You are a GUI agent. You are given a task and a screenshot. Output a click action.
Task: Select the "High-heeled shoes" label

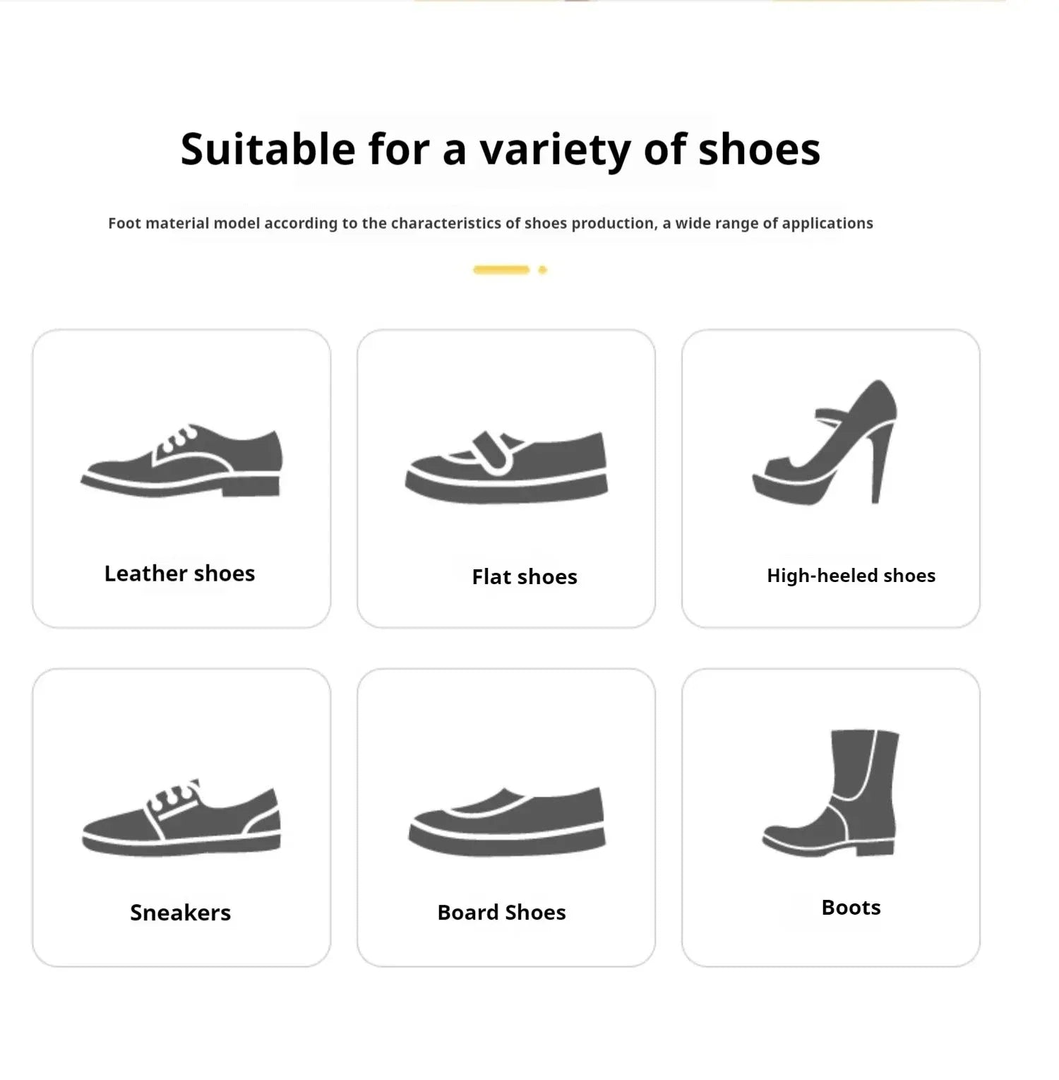click(851, 576)
